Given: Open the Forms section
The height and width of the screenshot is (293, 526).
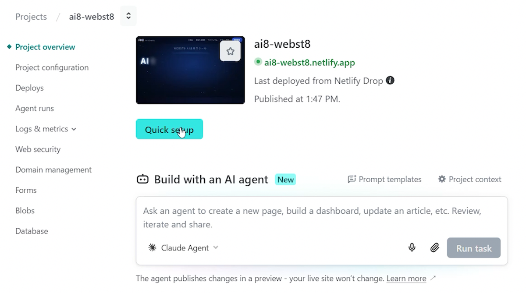Looking at the screenshot, I should pos(26,190).
